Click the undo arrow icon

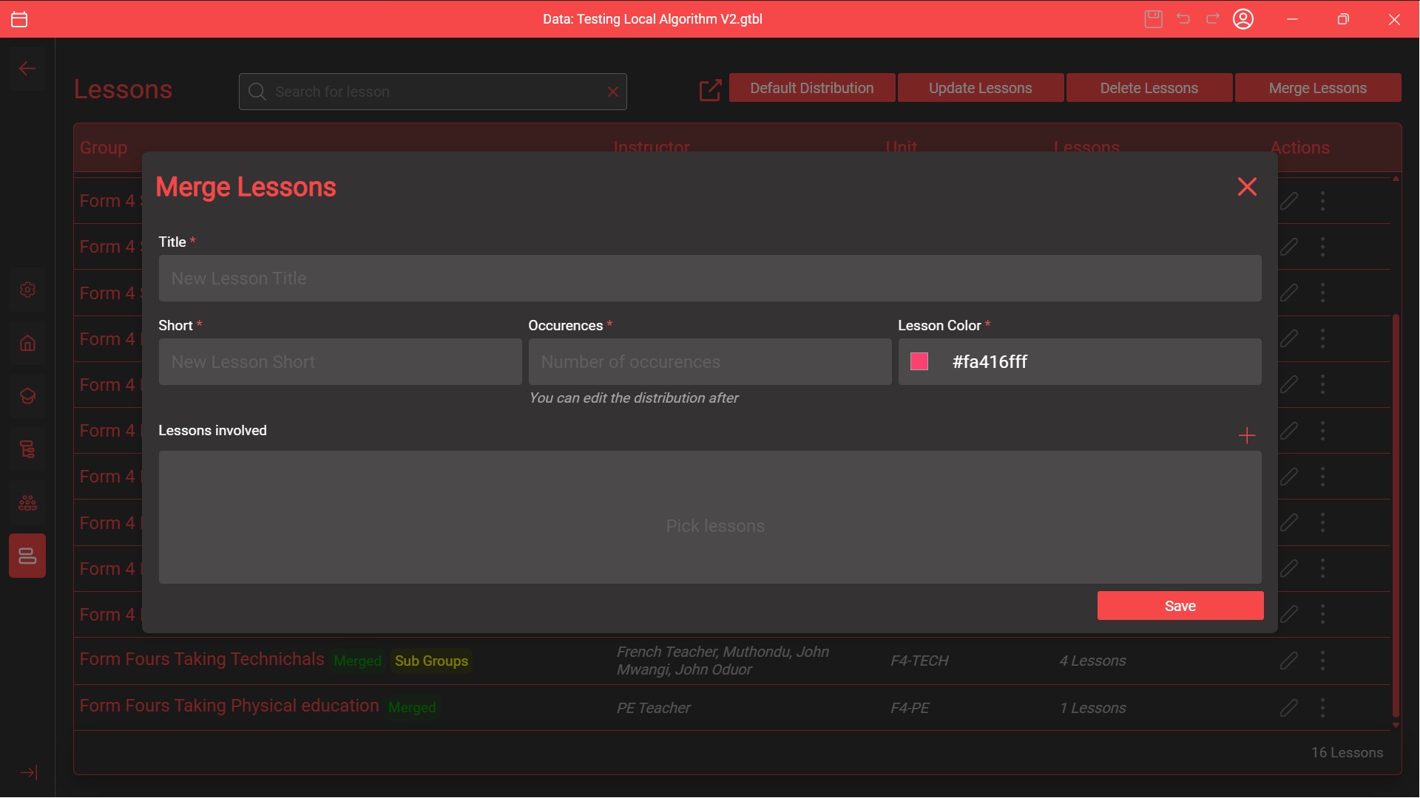[x=1183, y=19]
